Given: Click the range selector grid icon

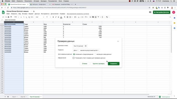Looking at the screenshot, I should tap(86, 46).
